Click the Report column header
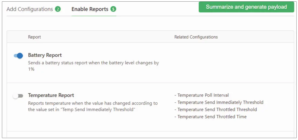Screen dimensions: 298x140 pyautogui.click(x=34, y=37)
